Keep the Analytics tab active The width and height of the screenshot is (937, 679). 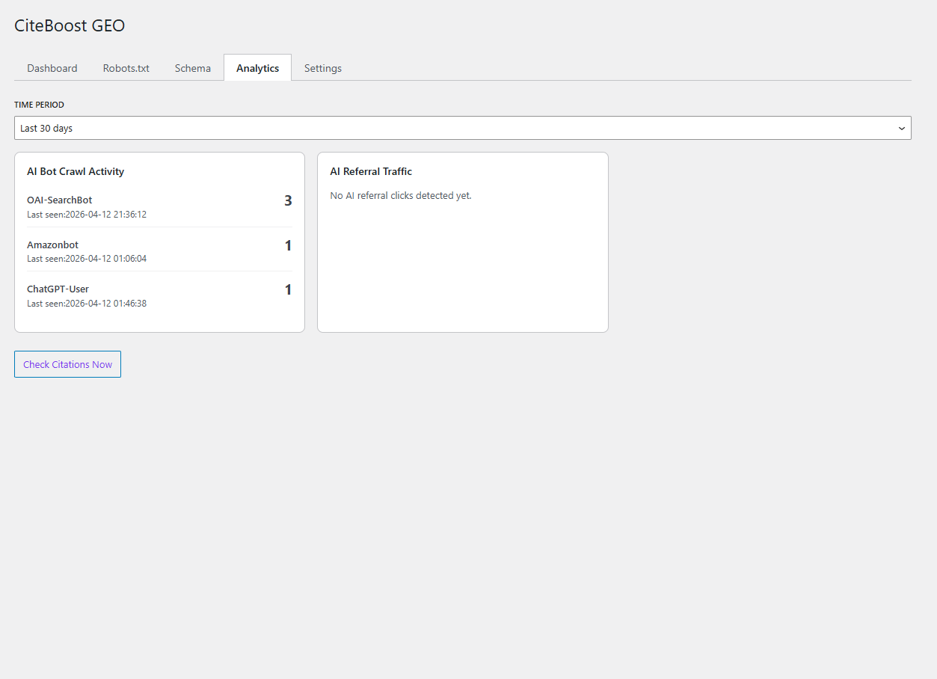pyautogui.click(x=257, y=67)
